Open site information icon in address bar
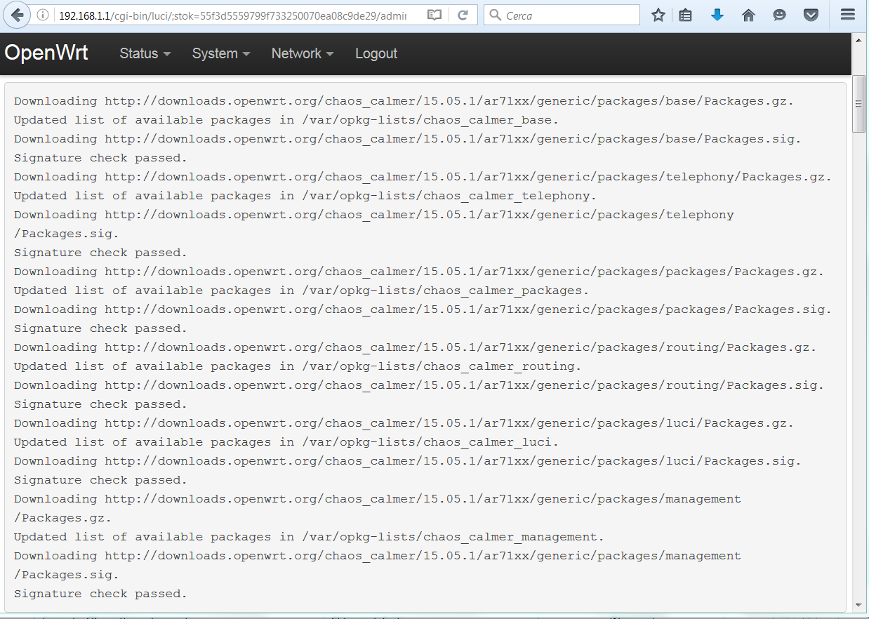The width and height of the screenshot is (869, 619). coord(43,15)
